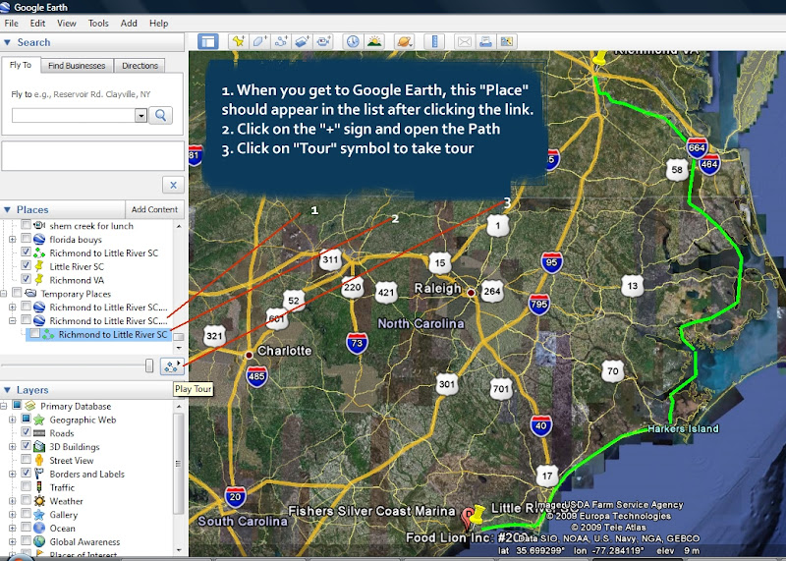This screenshot has width=786, height=561.
Task: Click the Richmond VA pushpin on map
Action: click(x=599, y=59)
